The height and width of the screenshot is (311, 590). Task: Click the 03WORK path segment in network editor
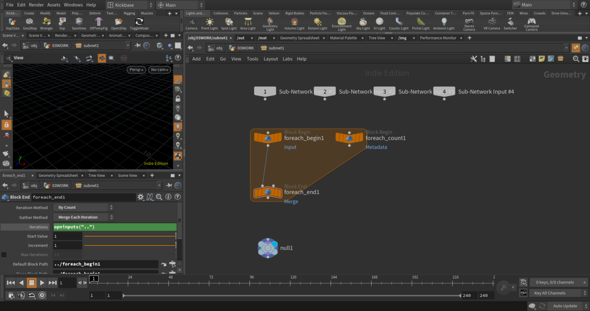[241, 48]
